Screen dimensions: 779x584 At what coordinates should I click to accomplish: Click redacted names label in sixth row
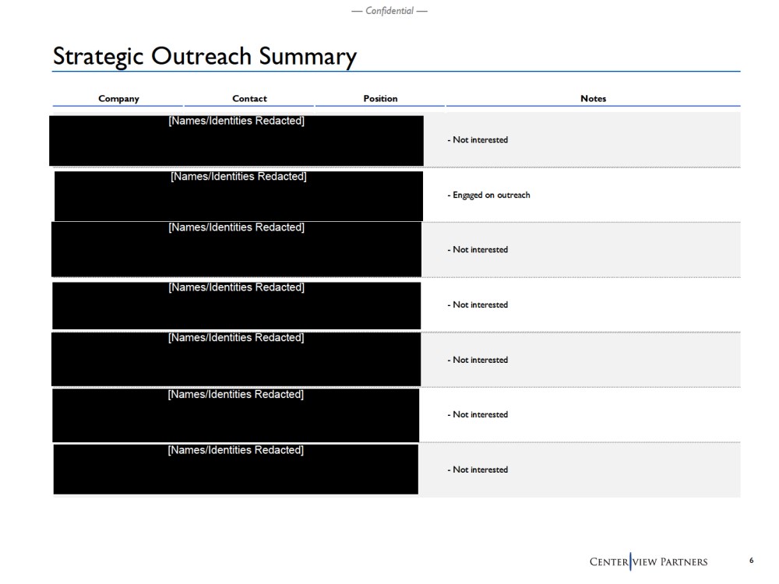(x=236, y=395)
